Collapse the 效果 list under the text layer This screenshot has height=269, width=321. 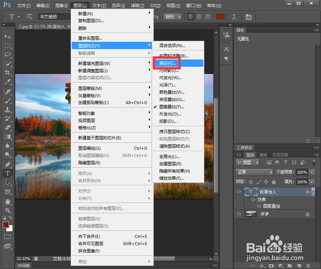313,192
